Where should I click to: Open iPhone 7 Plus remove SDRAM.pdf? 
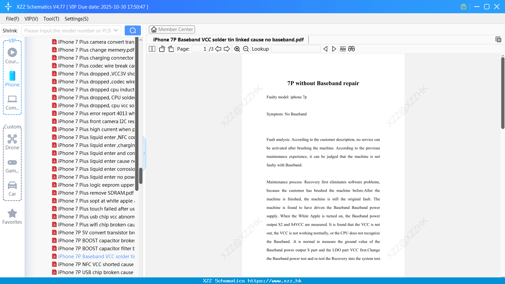point(93,193)
